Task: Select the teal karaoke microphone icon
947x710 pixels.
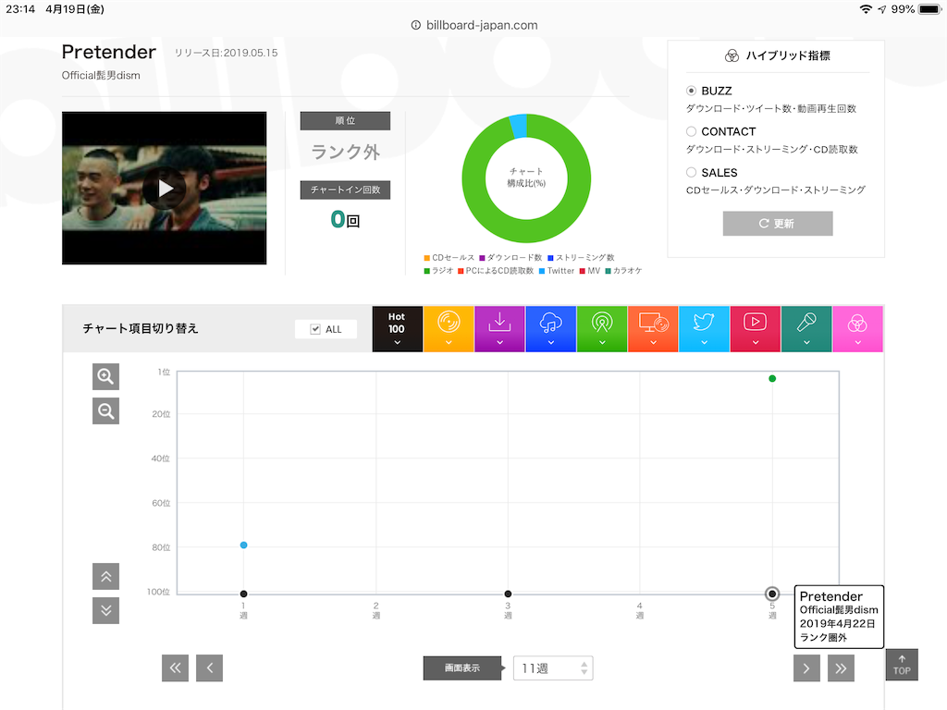Action: (806, 329)
